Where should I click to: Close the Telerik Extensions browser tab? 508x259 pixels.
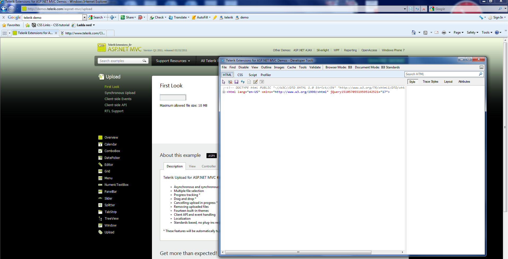56,33
